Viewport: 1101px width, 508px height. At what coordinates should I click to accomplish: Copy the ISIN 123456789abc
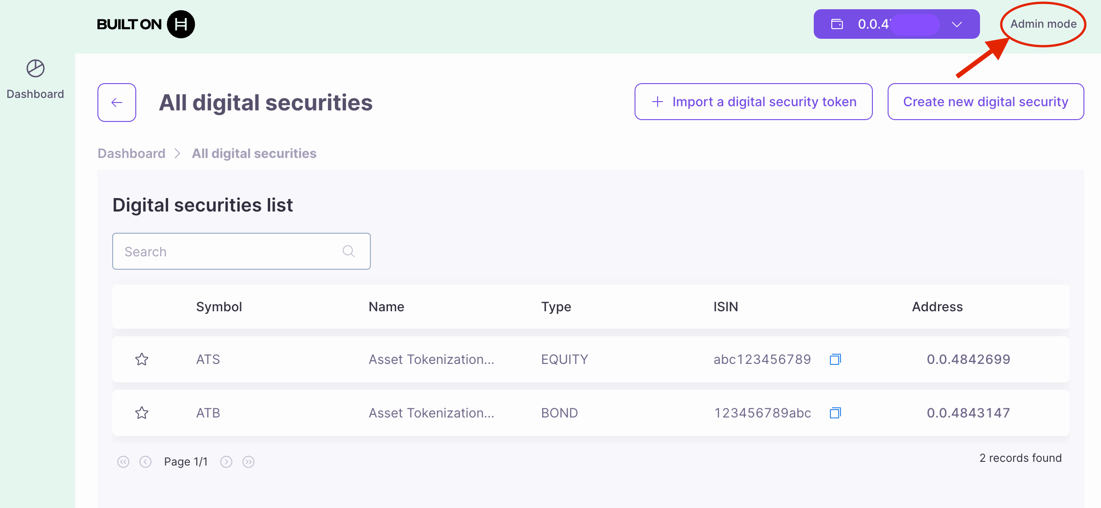point(835,413)
